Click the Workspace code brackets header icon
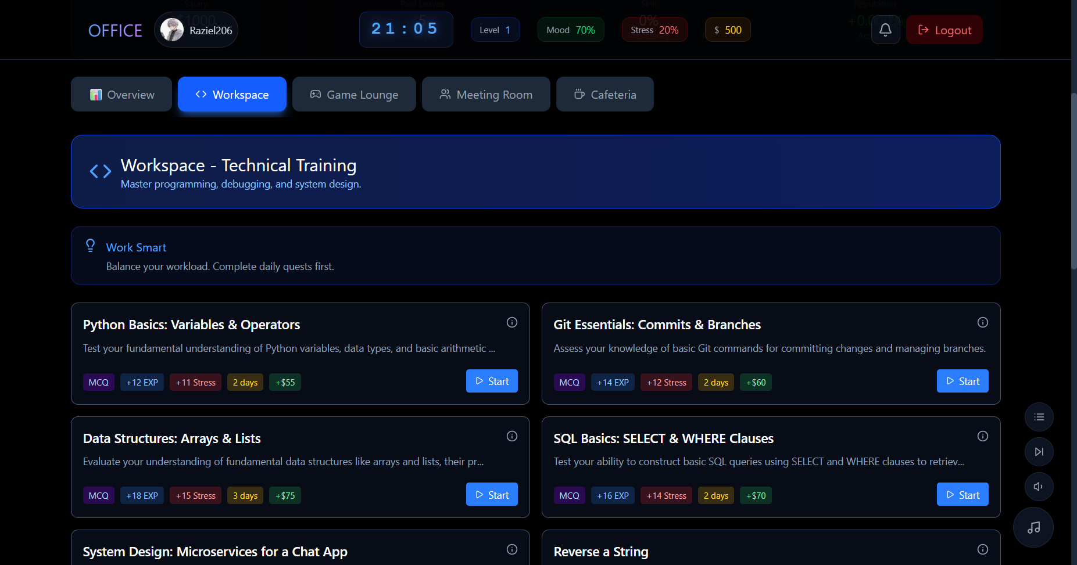 coord(101,171)
